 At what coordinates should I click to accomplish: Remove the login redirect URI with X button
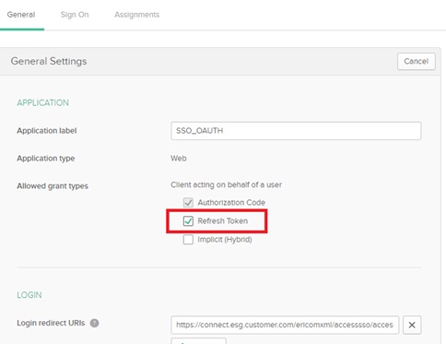(412, 325)
